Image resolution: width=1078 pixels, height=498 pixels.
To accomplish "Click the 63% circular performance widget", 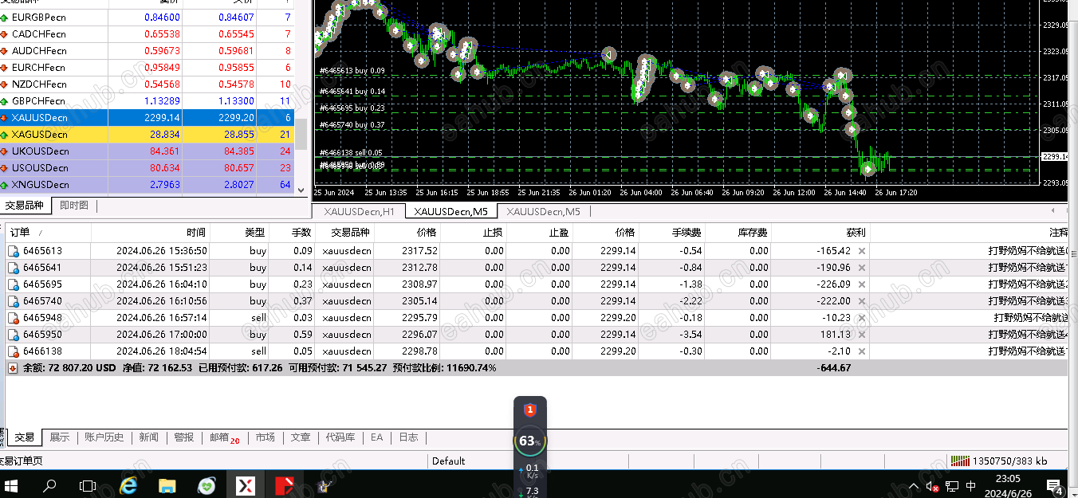I will pyautogui.click(x=529, y=441).
